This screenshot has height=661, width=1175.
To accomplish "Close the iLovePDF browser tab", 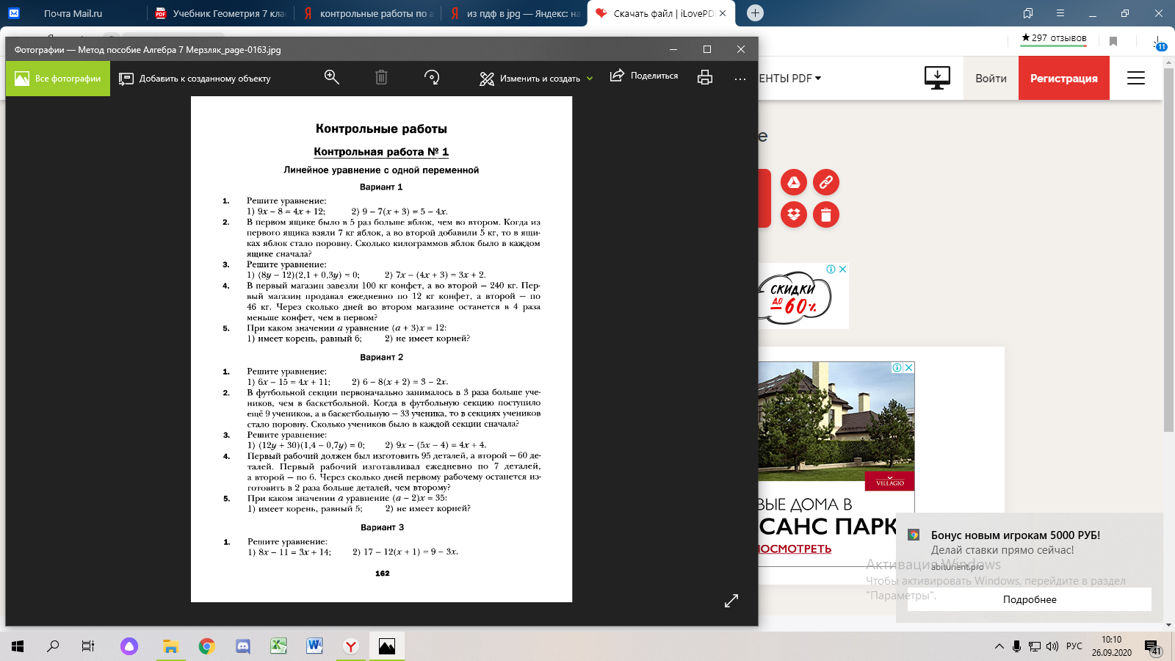I will pyautogui.click(x=723, y=13).
